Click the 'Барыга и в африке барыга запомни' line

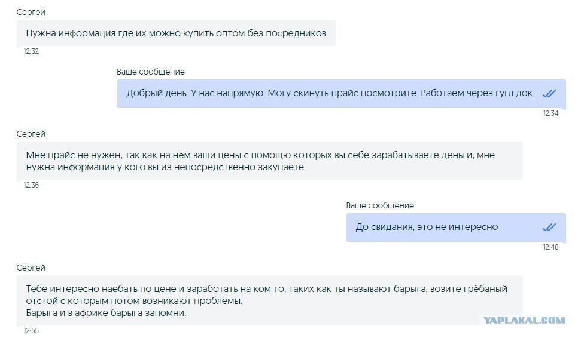tap(106, 313)
